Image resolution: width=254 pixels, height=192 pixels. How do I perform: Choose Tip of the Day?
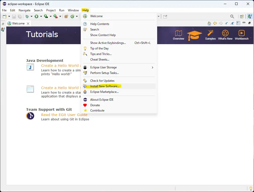coord(119,48)
